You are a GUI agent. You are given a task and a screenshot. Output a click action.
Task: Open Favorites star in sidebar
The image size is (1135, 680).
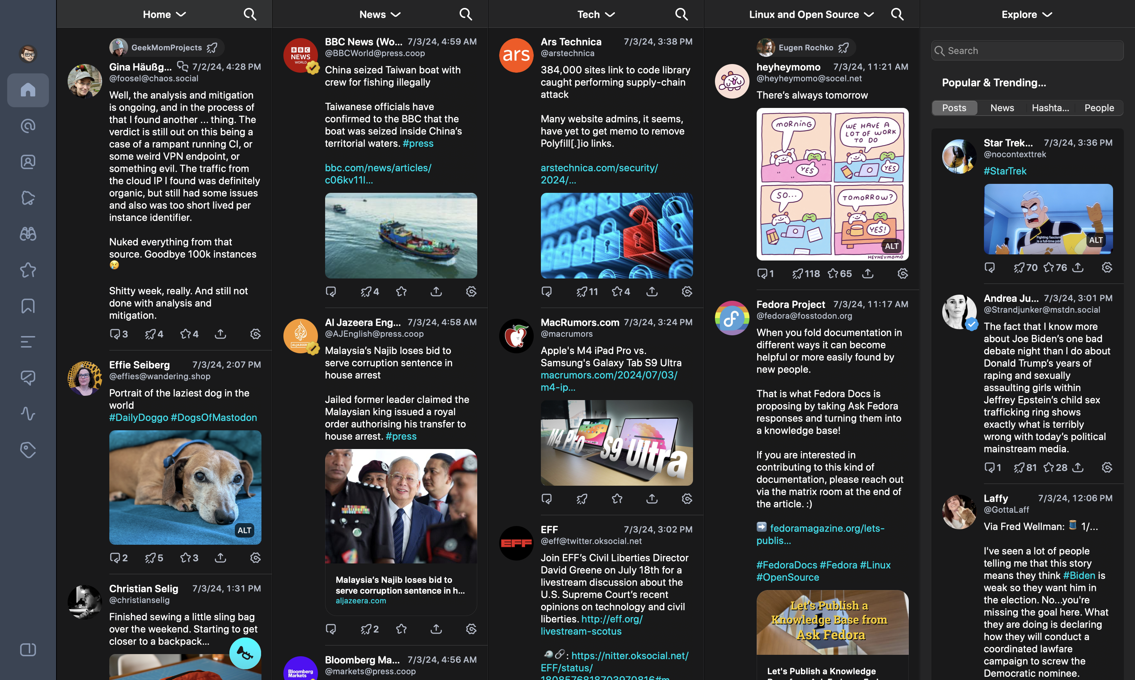pyautogui.click(x=28, y=270)
